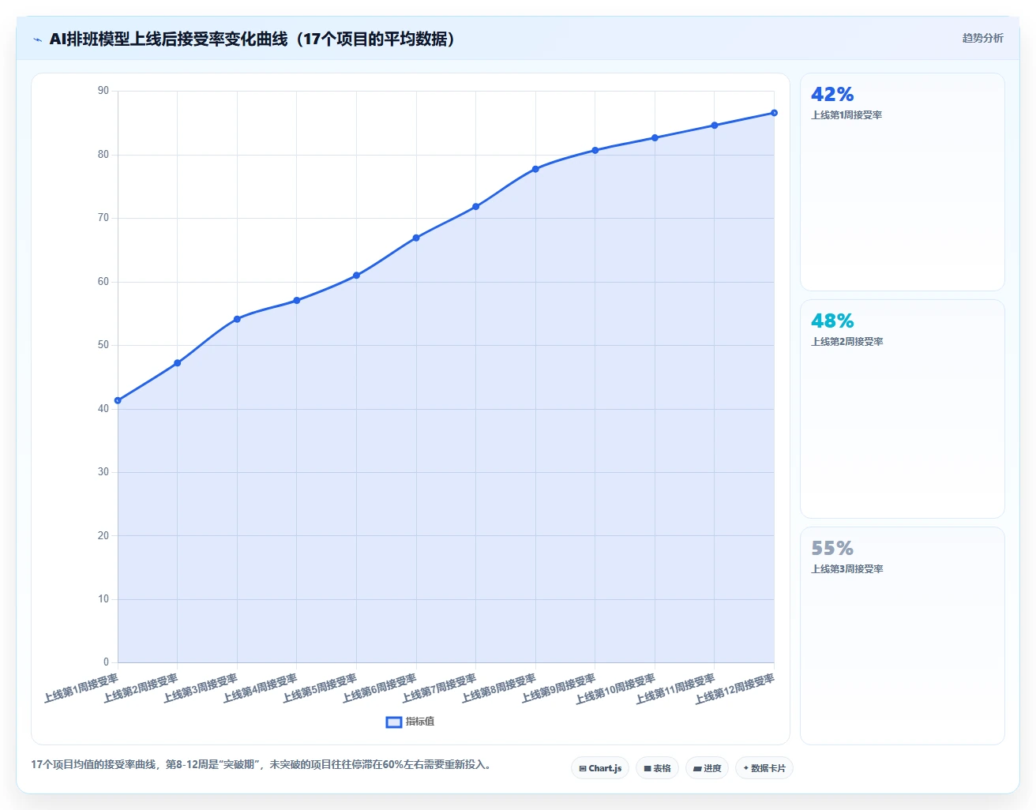Viewport: 1036px width, 810px height.
Task: Click the Chart.js tag
Action: [600, 768]
